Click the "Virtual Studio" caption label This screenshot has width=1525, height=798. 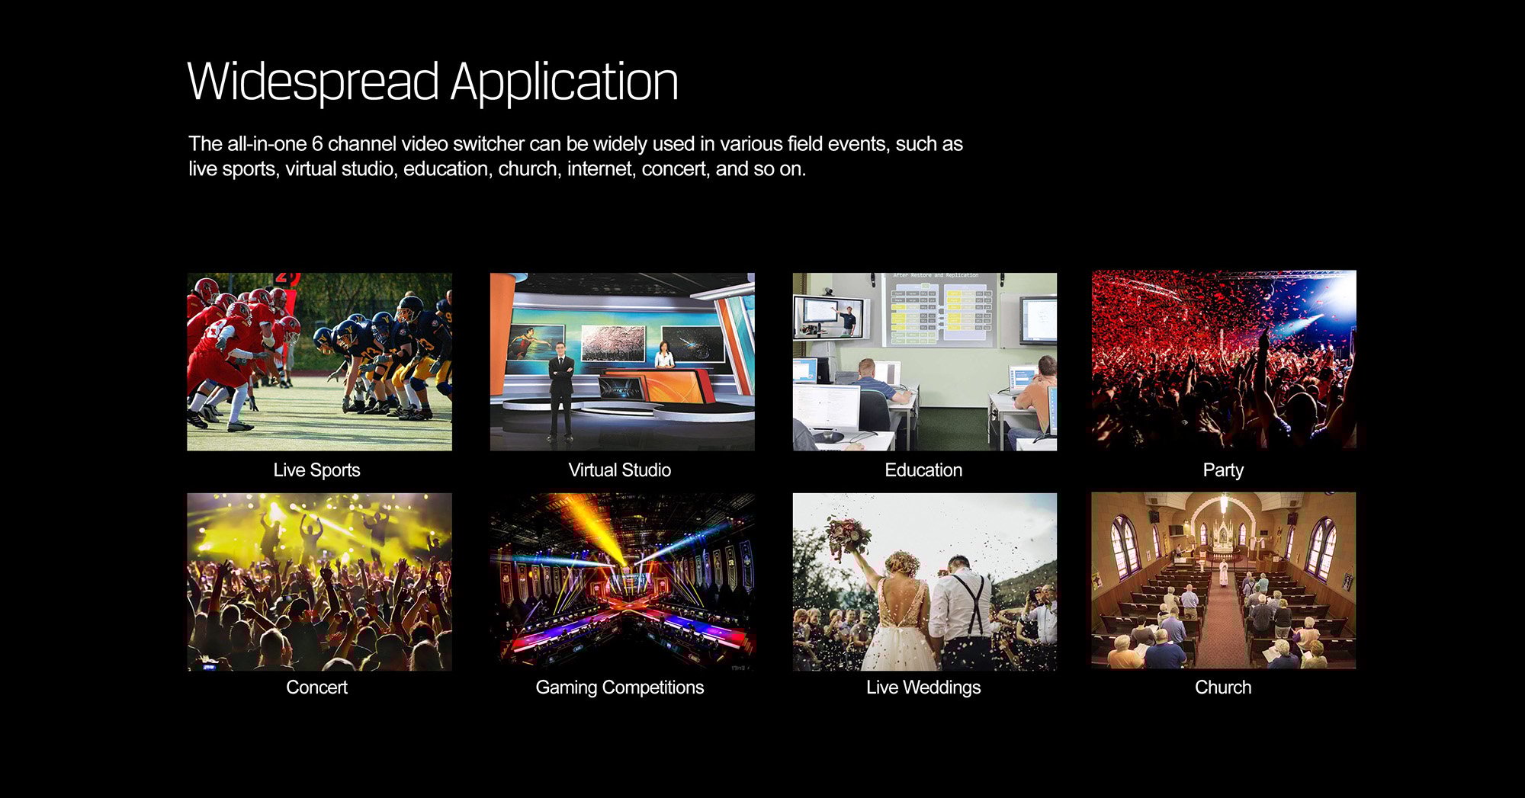pyautogui.click(x=619, y=470)
